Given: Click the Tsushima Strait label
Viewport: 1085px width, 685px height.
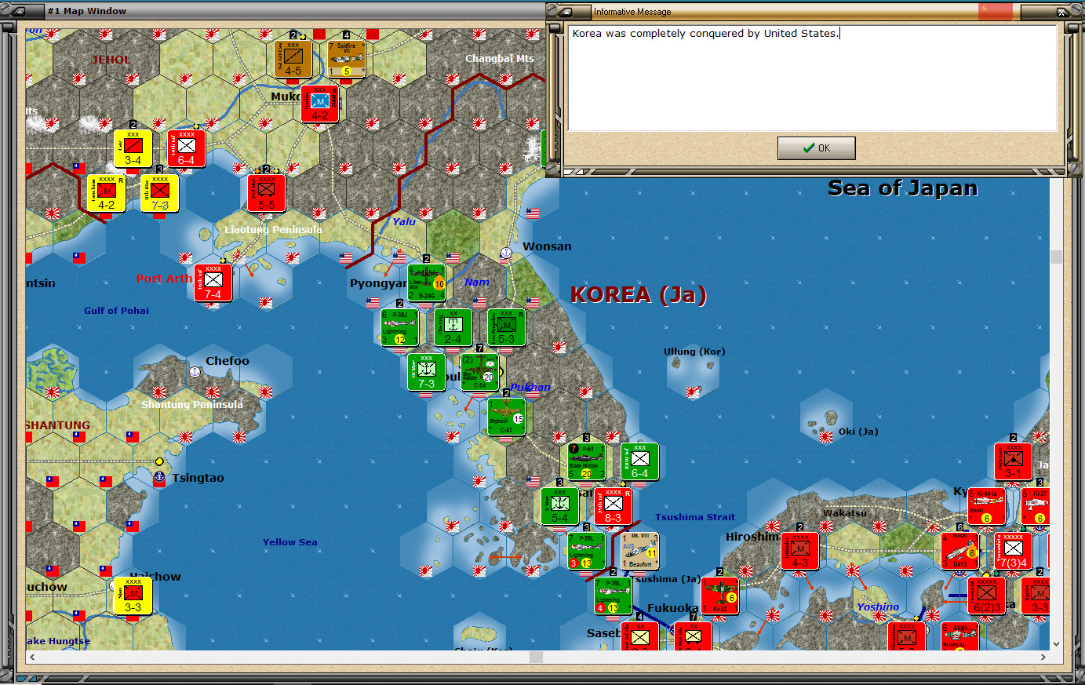Looking at the screenshot, I should [x=695, y=517].
